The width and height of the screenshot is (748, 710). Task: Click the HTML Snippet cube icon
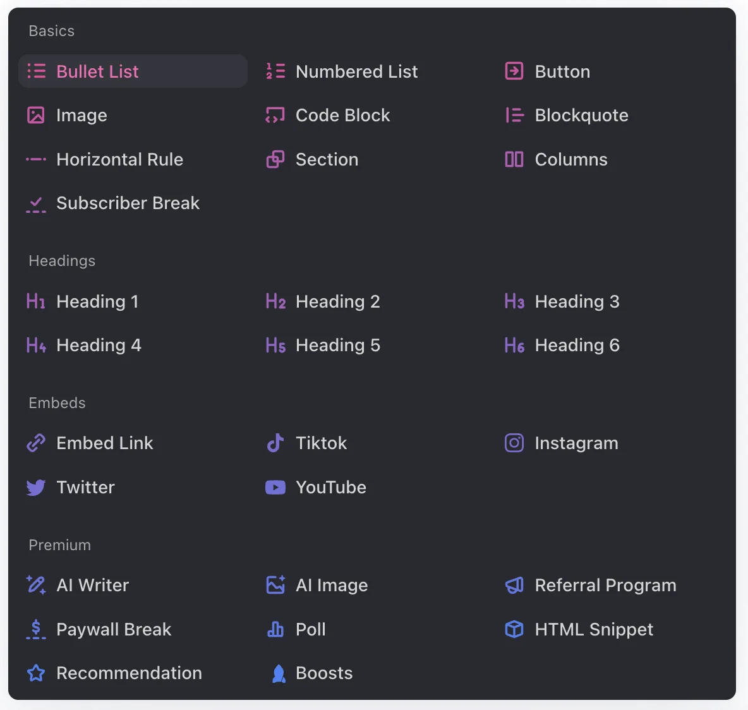[514, 629]
